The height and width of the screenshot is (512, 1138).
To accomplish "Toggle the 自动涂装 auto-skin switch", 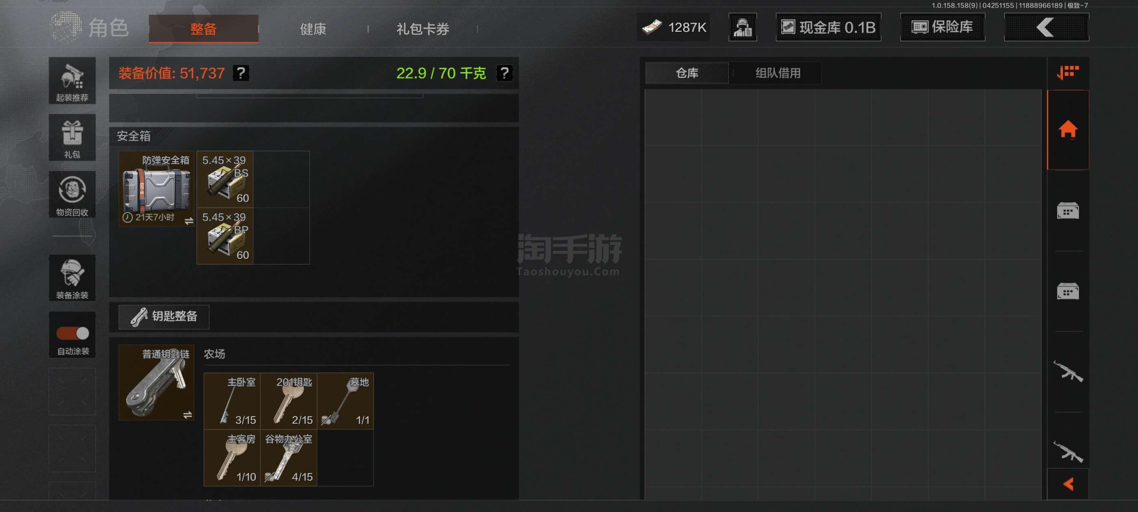I will coord(72,333).
